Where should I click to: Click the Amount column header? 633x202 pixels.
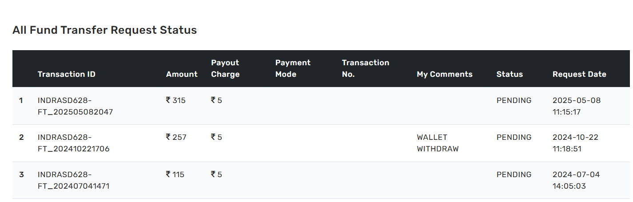click(182, 74)
